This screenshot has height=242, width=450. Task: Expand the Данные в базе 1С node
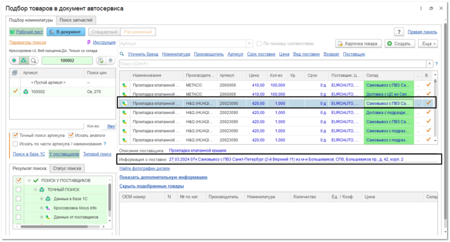click(x=41, y=199)
